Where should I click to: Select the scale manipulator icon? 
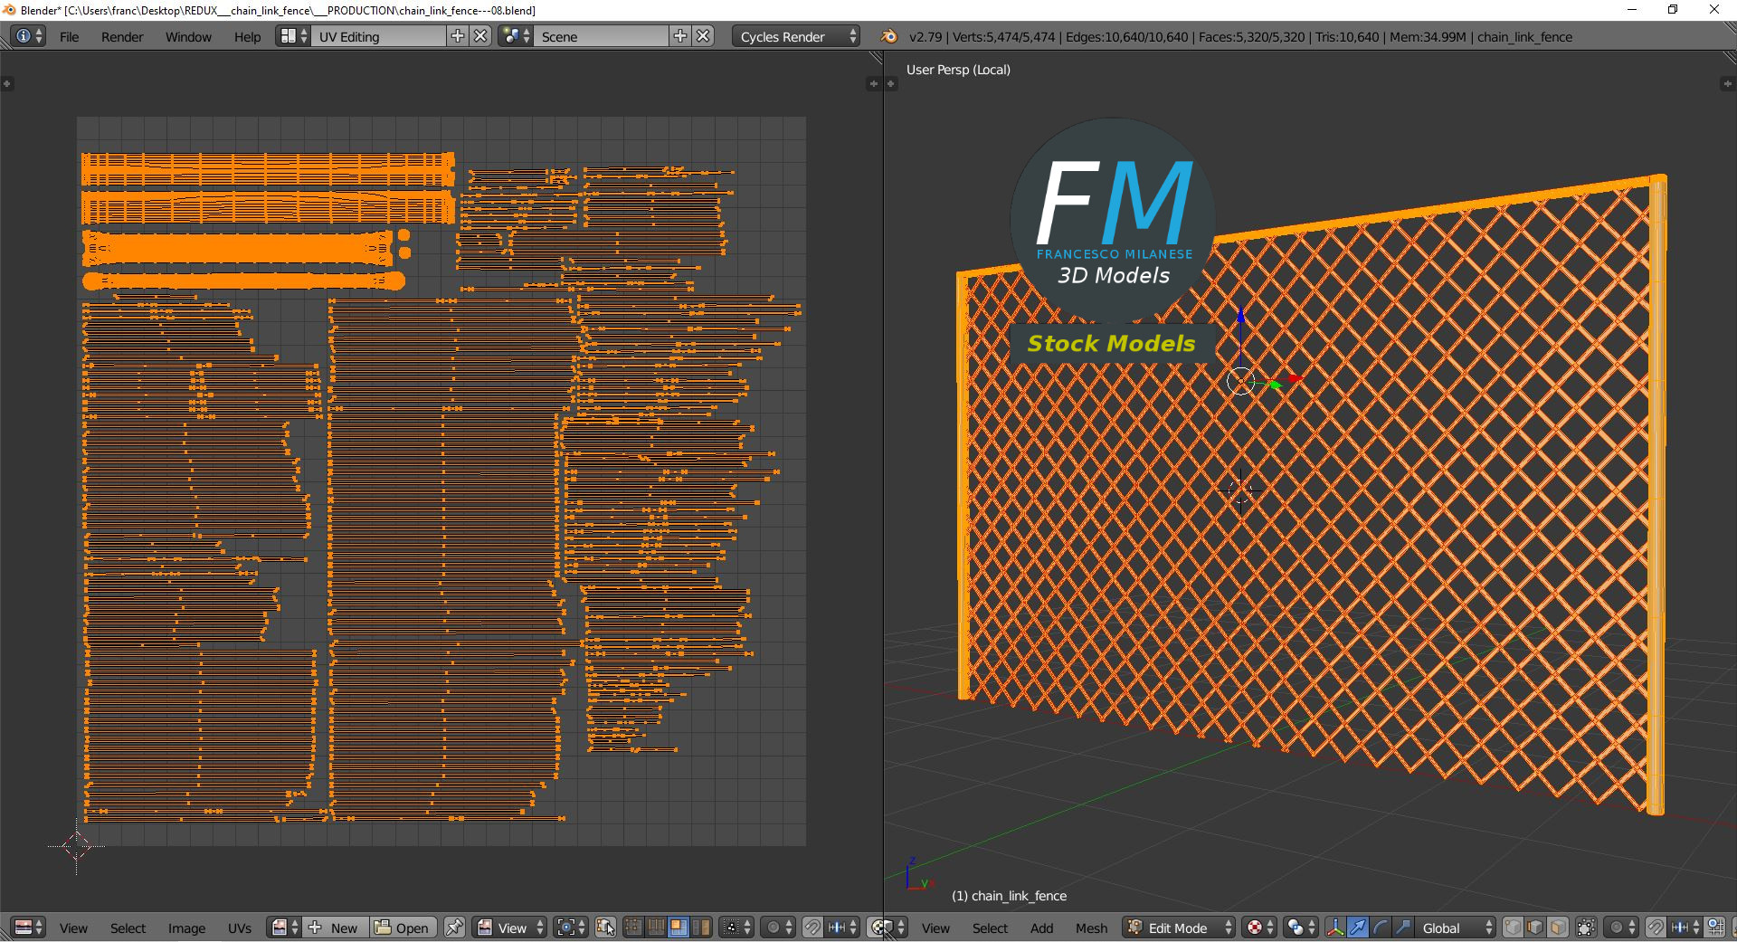(1403, 928)
